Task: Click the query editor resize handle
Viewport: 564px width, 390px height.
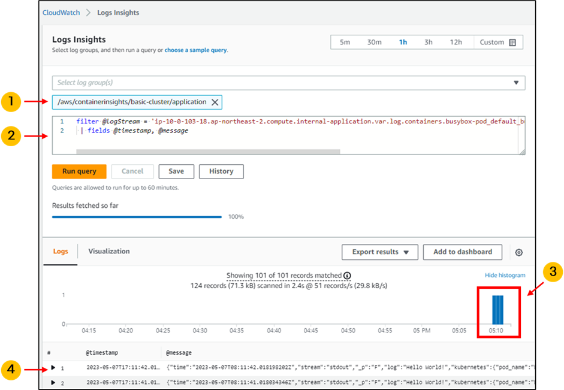Action: (x=522, y=152)
